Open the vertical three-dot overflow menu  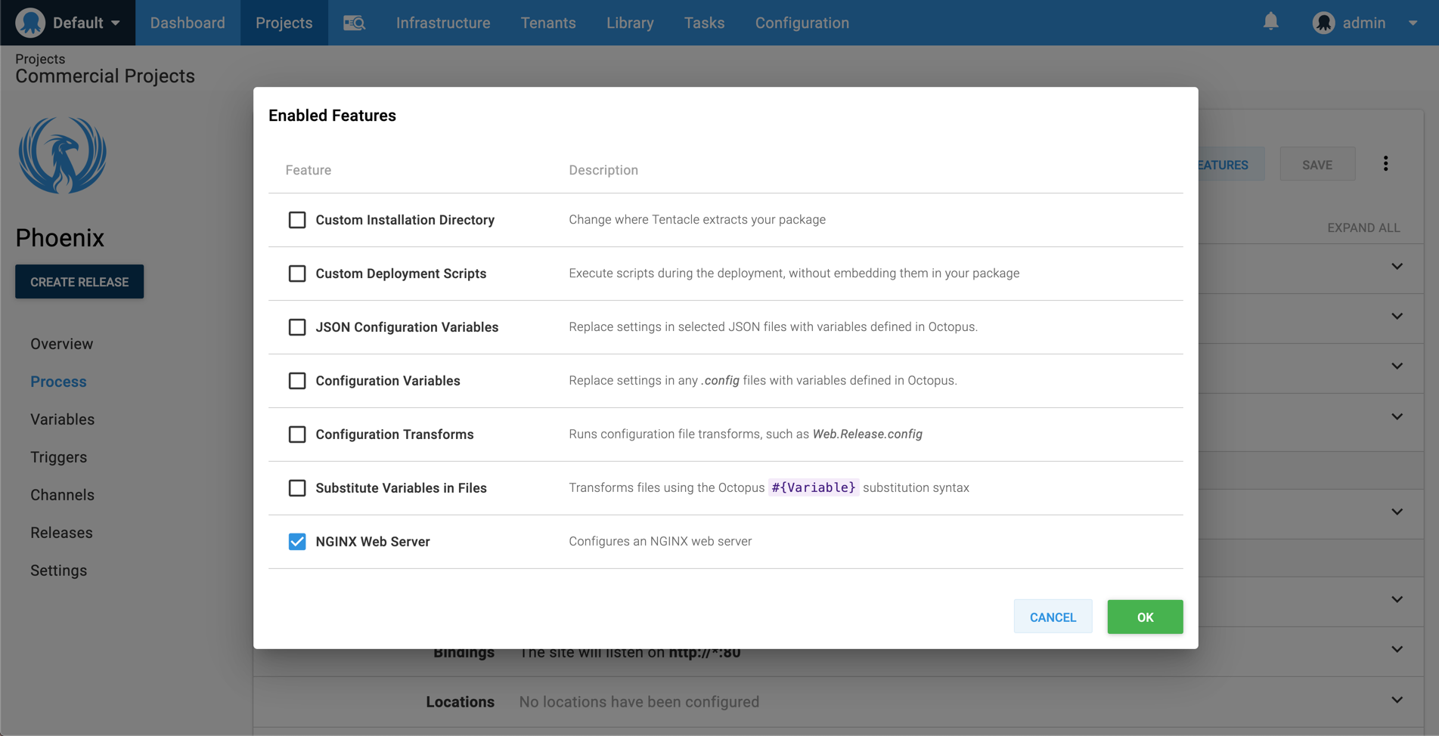pos(1385,164)
